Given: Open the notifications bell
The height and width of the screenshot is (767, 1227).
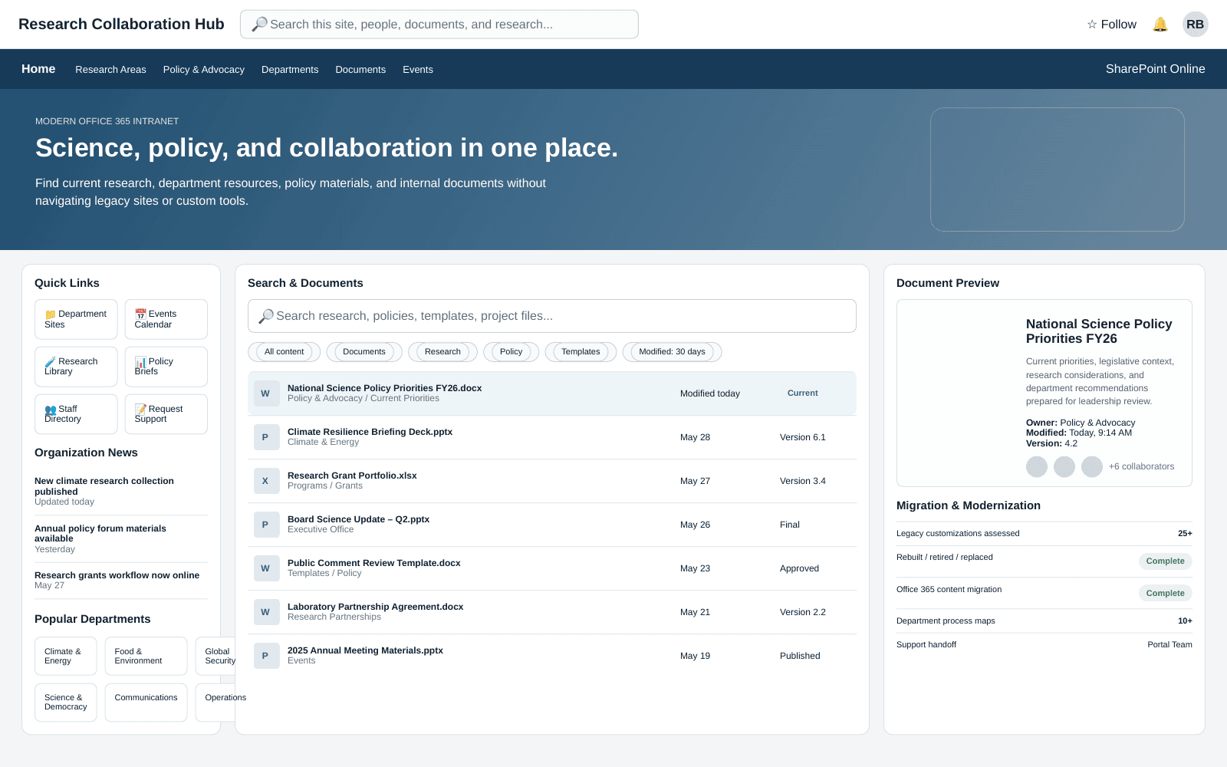Looking at the screenshot, I should tap(1160, 25).
